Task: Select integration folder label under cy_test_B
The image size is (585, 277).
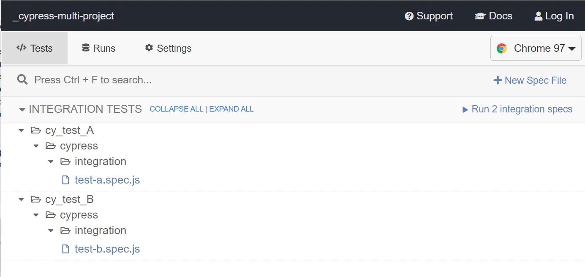Action: pos(101,231)
